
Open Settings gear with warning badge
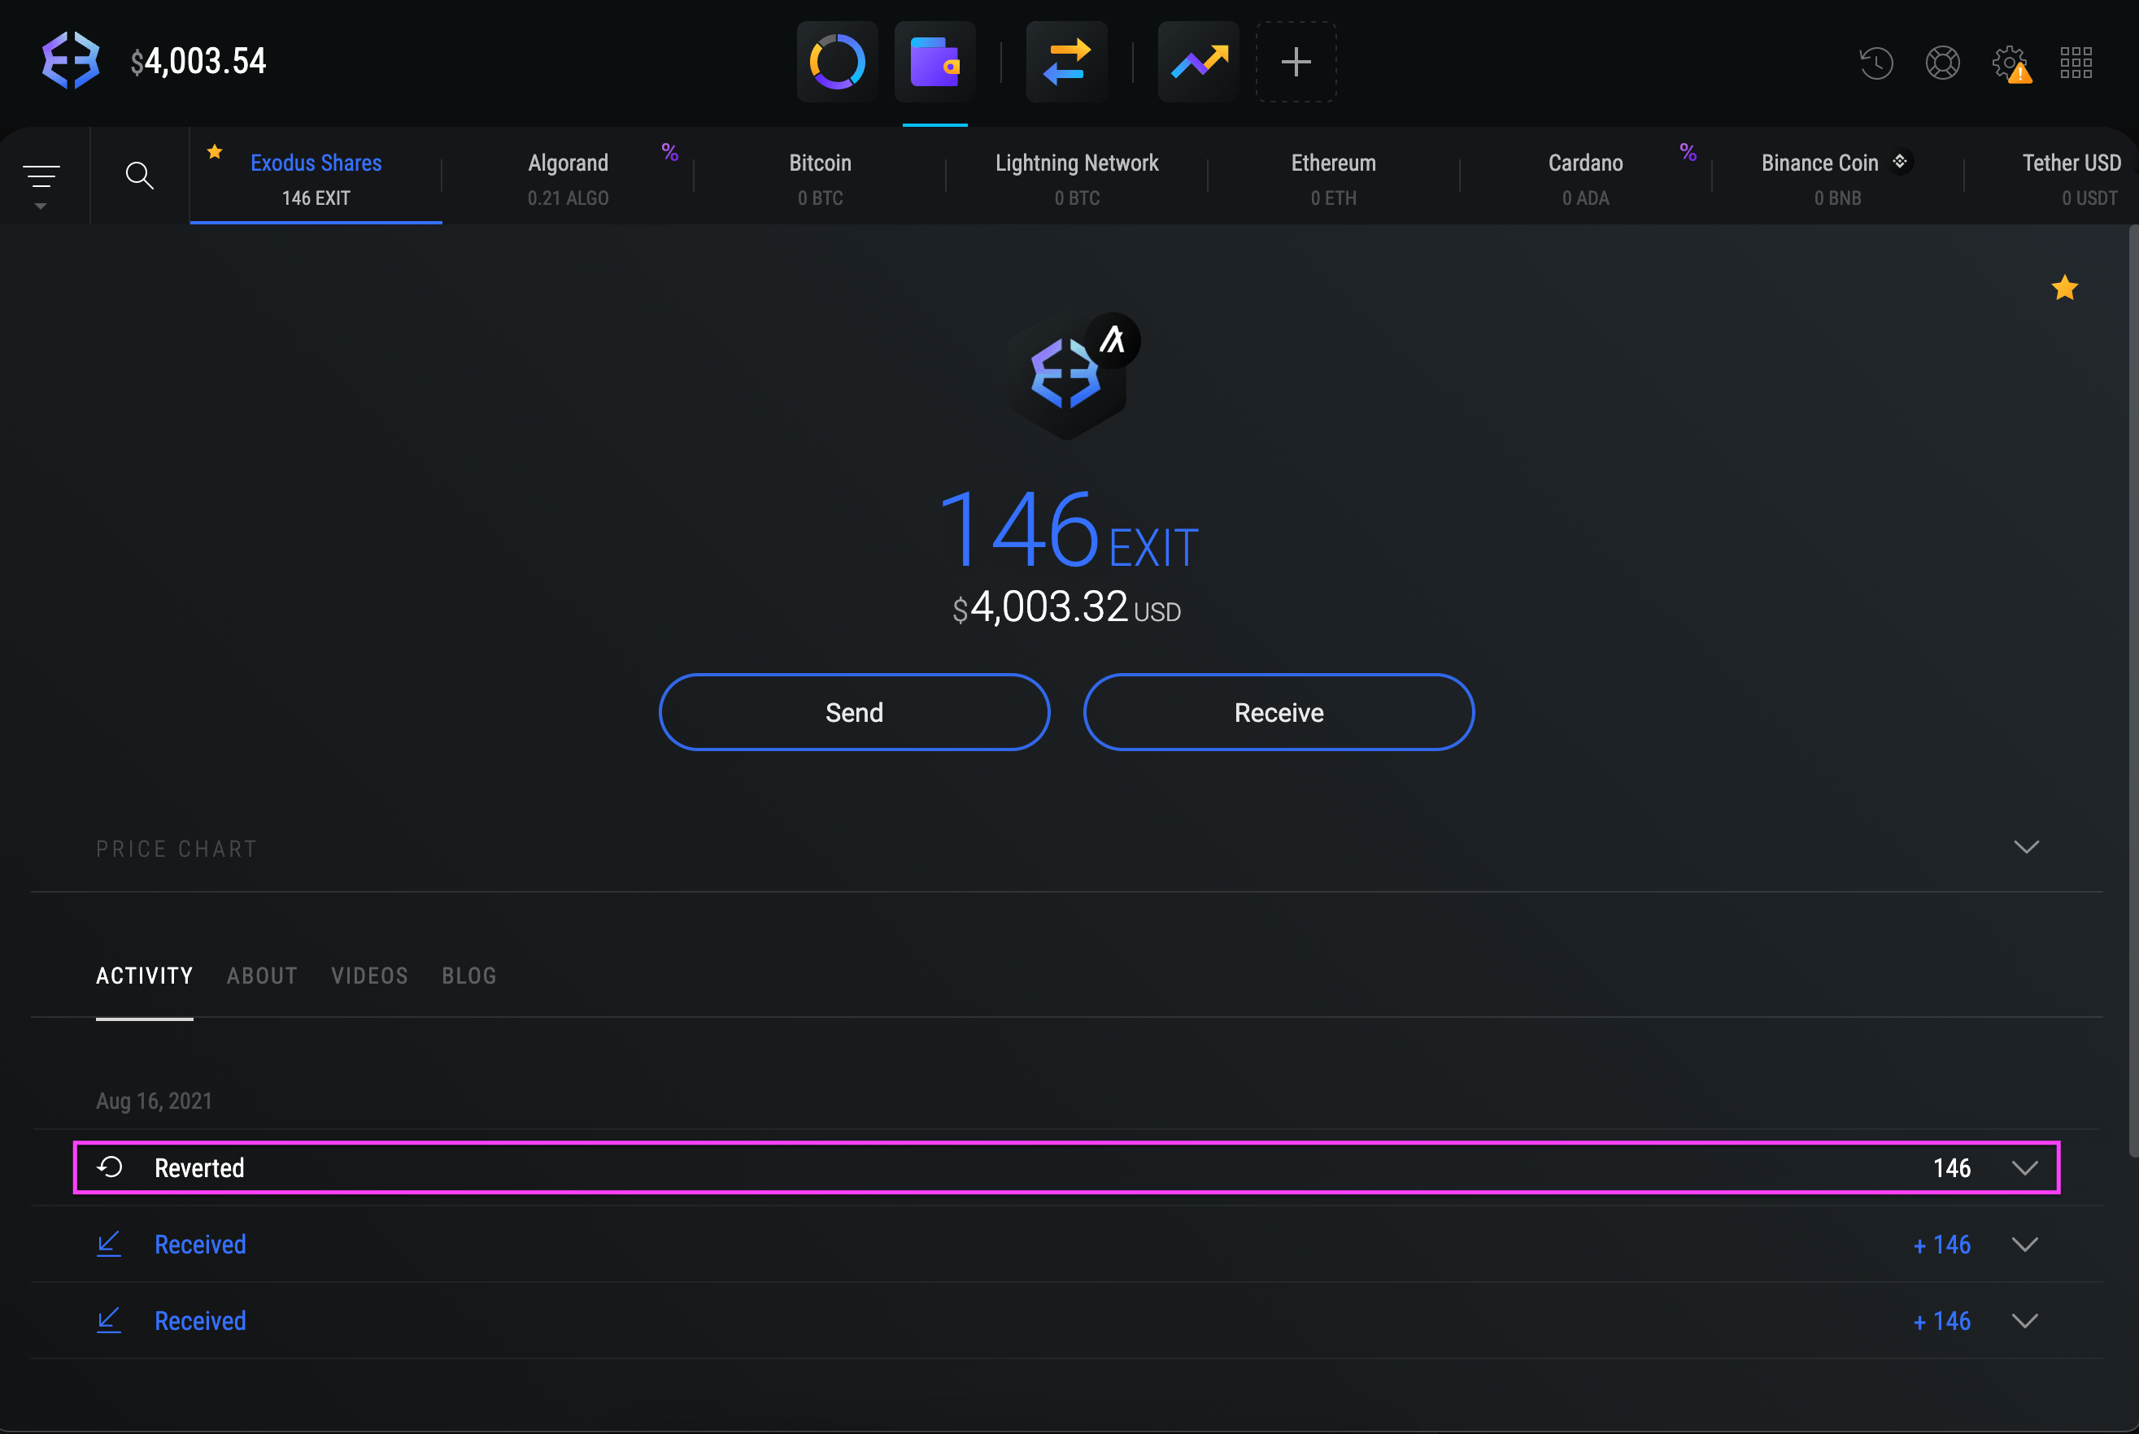point(2010,63)
